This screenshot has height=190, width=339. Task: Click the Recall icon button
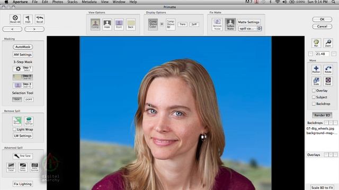click(x=40, y=19)
